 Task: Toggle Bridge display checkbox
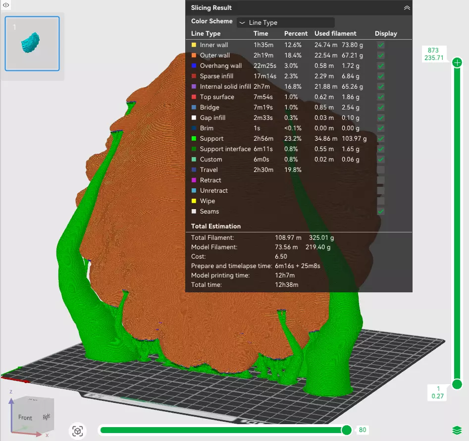coord(381,108)
